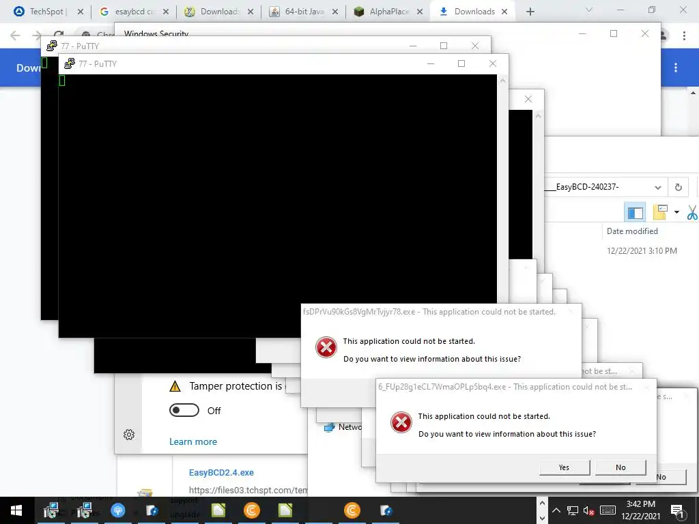Open the dropdown arrow beside the Explorer folder icon
The width and height of the screenshot is (699, 524).
tap(676, 212)
